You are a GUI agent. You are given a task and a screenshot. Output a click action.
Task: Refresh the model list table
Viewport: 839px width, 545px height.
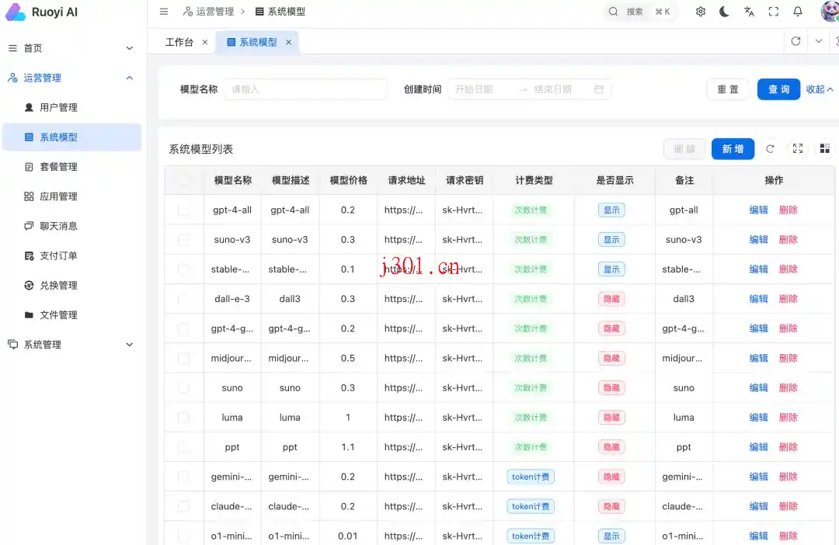[x=770, y=149]
